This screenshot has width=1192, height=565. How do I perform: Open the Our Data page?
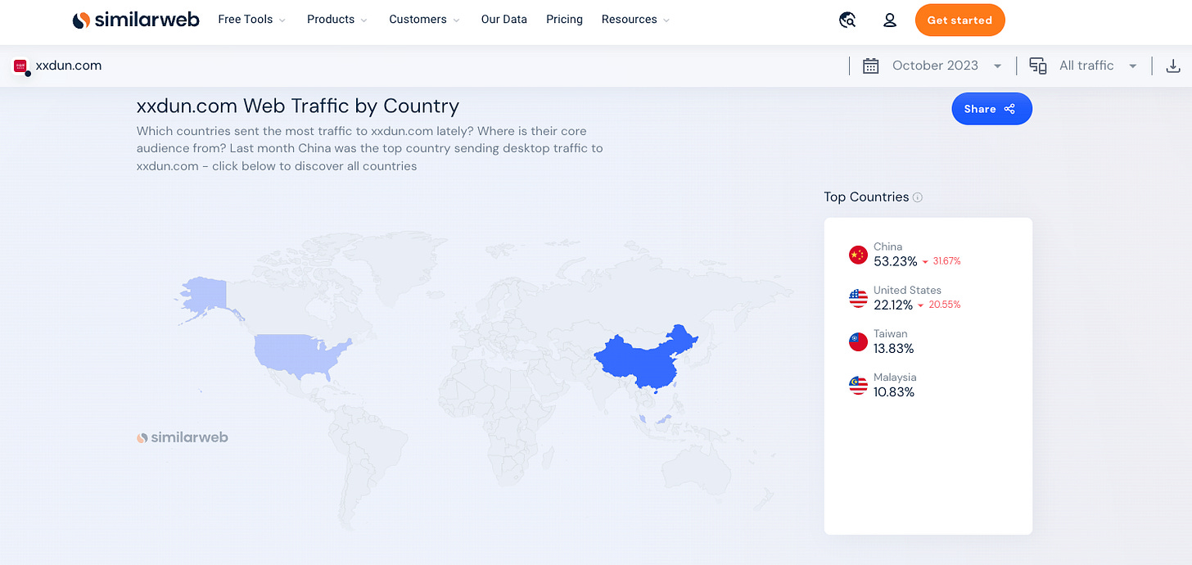(x=504, y=20)
